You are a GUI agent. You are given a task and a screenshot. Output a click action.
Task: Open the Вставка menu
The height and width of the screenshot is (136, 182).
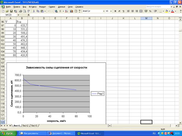click(x=33, y=6)
